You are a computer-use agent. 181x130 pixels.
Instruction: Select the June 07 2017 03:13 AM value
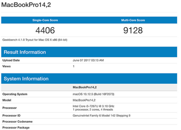88,60
